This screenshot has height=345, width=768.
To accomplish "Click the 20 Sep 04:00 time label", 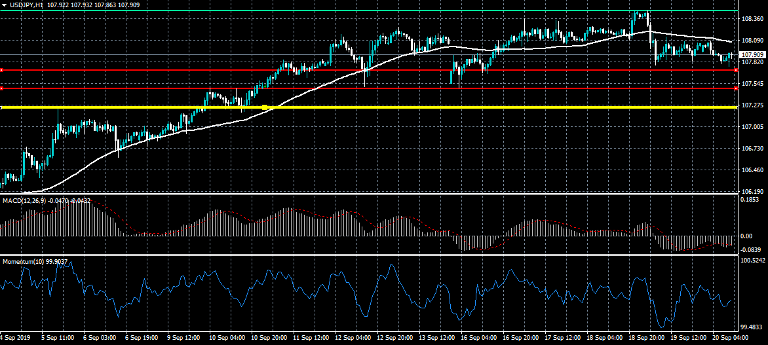I will pyautogui.click(x=729, y=338).
